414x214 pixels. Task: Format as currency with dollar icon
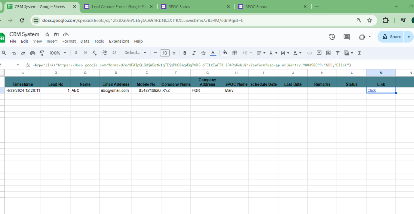(76, 53)
